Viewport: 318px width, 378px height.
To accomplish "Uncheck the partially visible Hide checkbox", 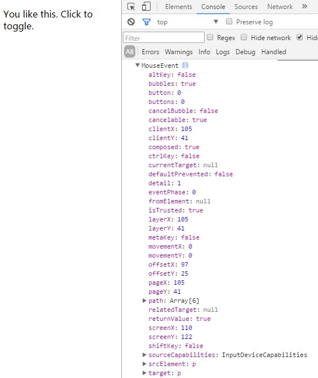I will pos(300,37).
